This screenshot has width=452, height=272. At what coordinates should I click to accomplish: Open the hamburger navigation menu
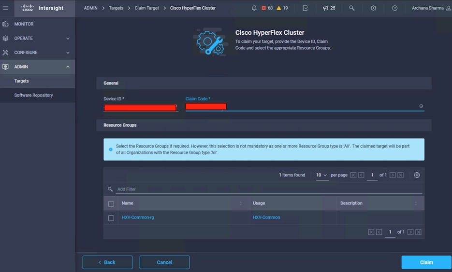click(6, 8)
